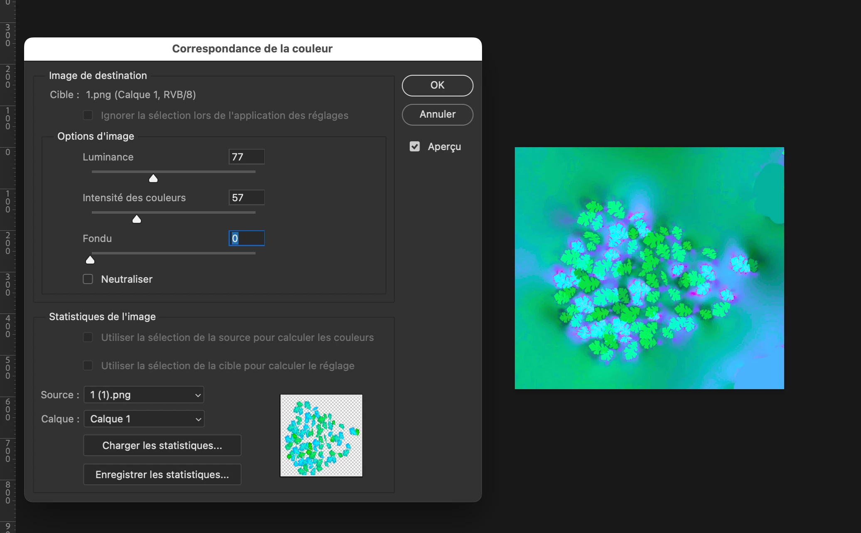This screenshot has height=533, width=861.
Task: Click the Luminance slider handle
Action: click(x=153, y=178)
